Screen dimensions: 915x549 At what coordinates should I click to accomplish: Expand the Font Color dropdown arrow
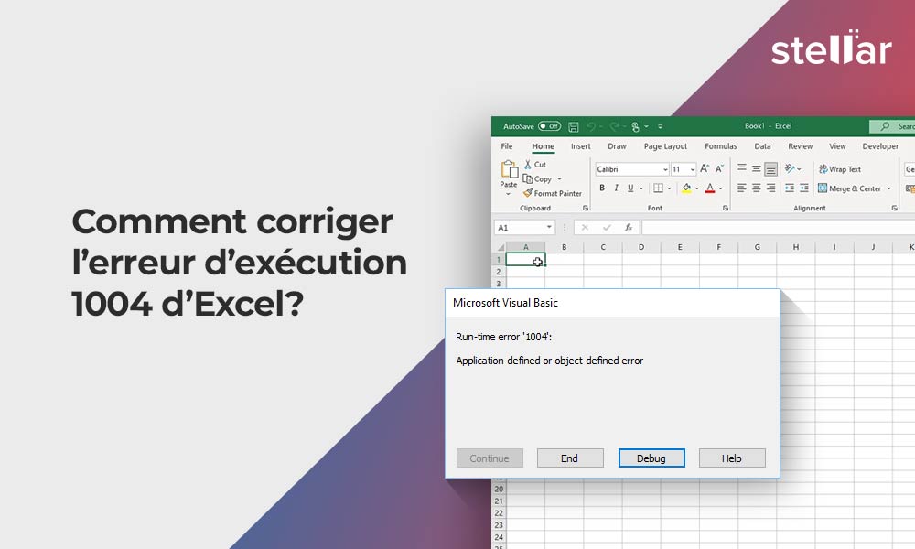[x=721, y=188]
